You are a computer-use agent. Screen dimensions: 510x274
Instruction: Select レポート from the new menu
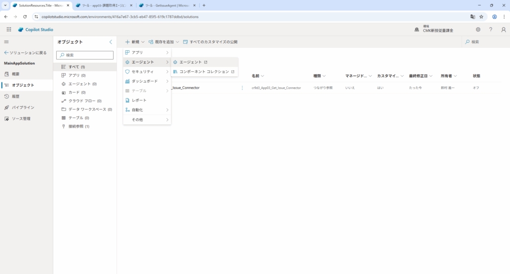[139, 100]
